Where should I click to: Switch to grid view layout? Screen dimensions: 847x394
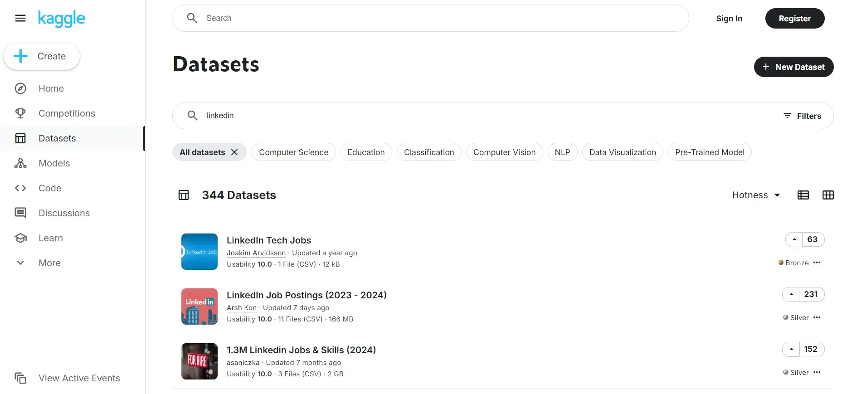828,195
